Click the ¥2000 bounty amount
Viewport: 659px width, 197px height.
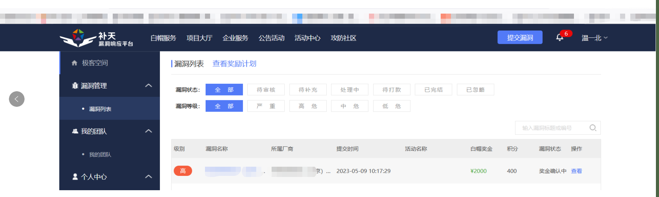479,171
